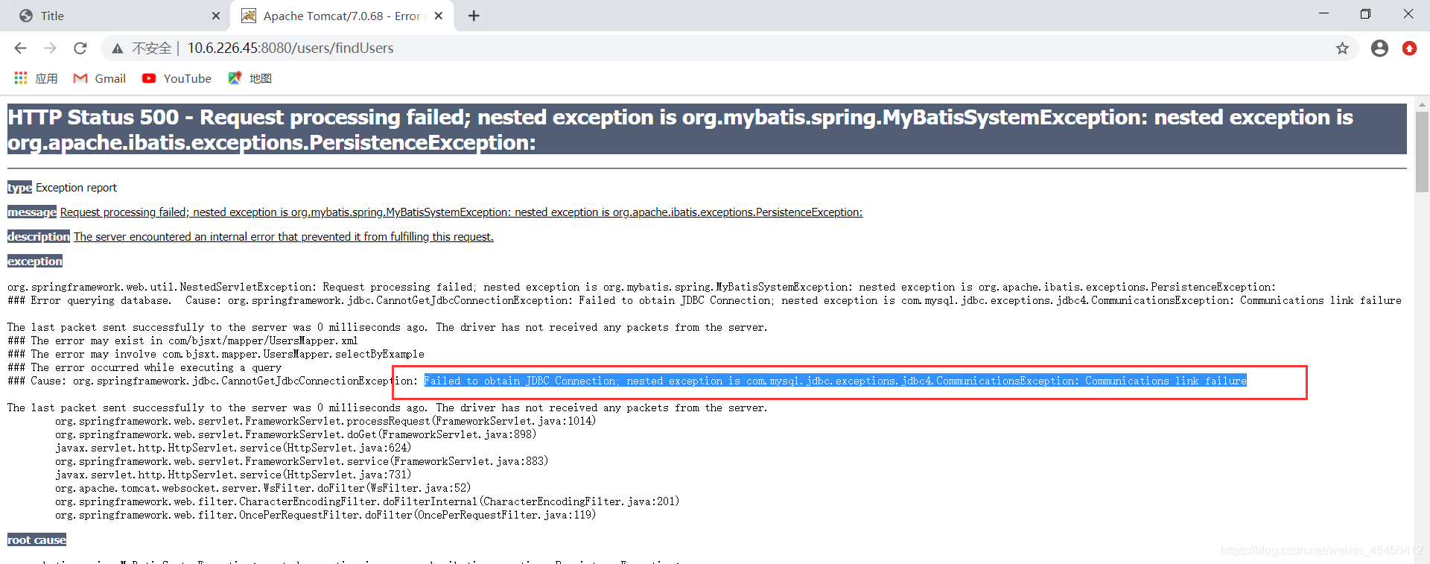This screenshot has height=564, width=1430.
Task: Open the YouTube bookmark
Action: tap(177, 78)
